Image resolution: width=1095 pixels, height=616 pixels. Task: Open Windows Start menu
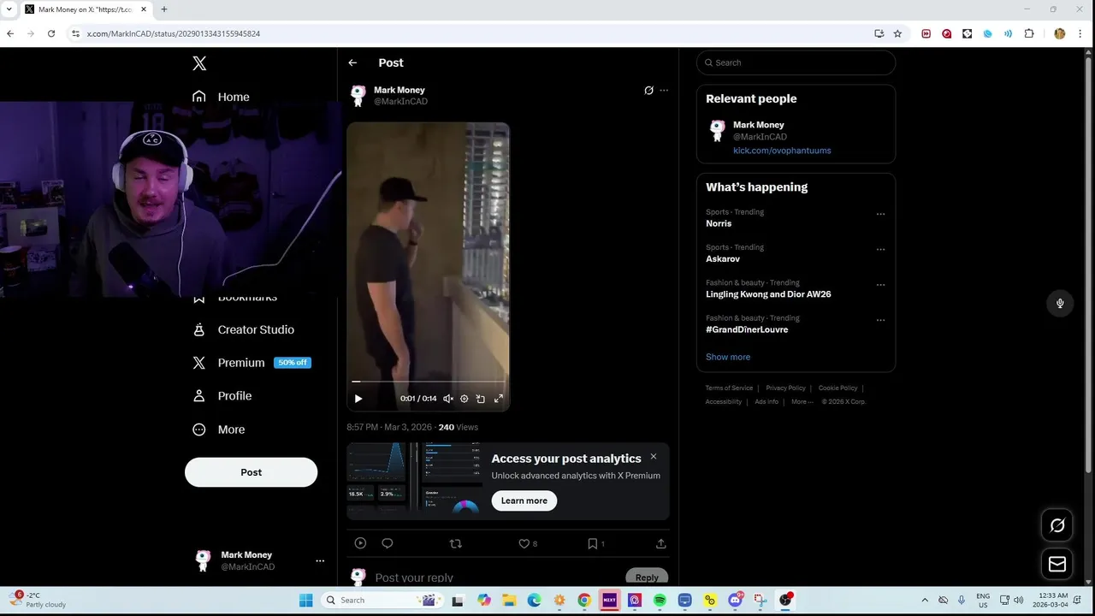pyautogui.click(x=305, y=601)
